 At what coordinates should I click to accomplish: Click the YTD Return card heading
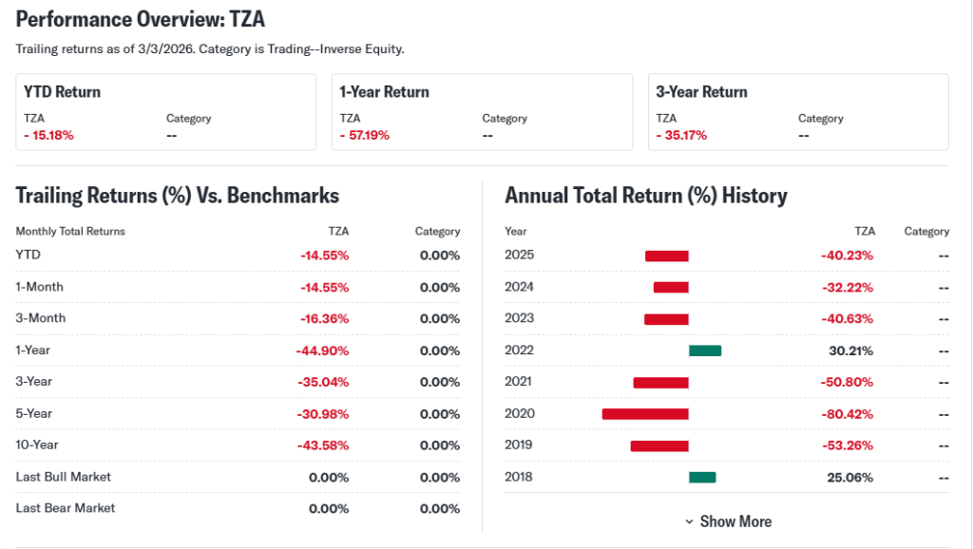point(63,92)
